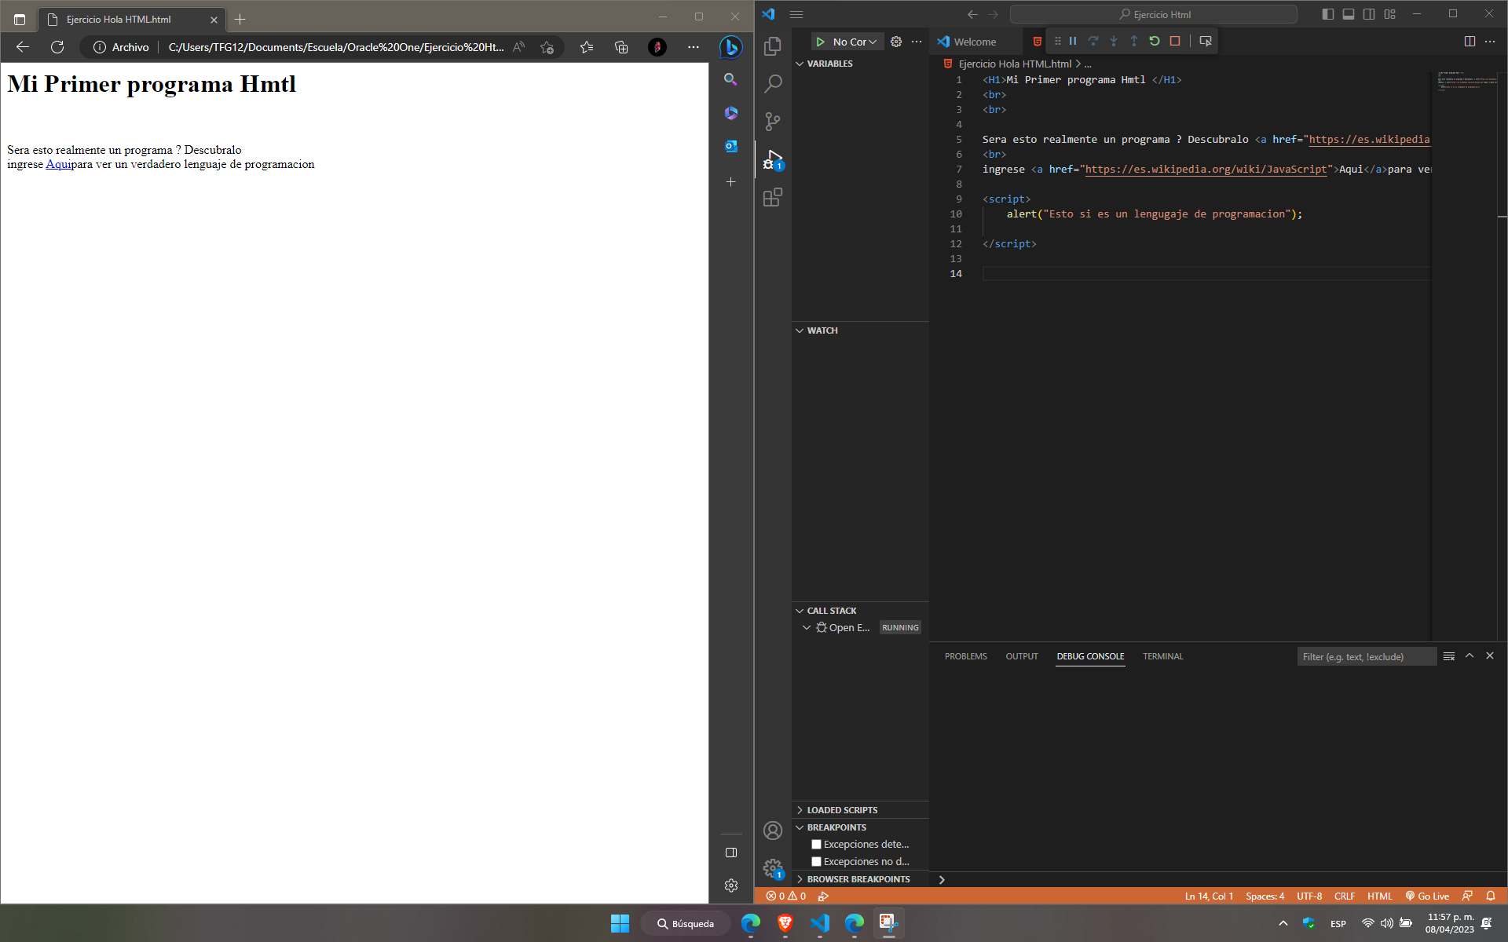Enable the Excepciones no d... breakpoint checkbox
Screen dimensions: 1508x942
(x=816, y=862)
